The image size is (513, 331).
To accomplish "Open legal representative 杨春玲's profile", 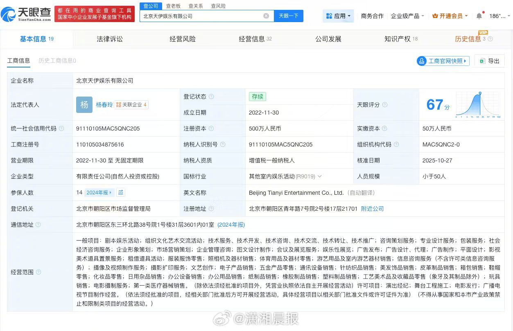I will [104, 105].
